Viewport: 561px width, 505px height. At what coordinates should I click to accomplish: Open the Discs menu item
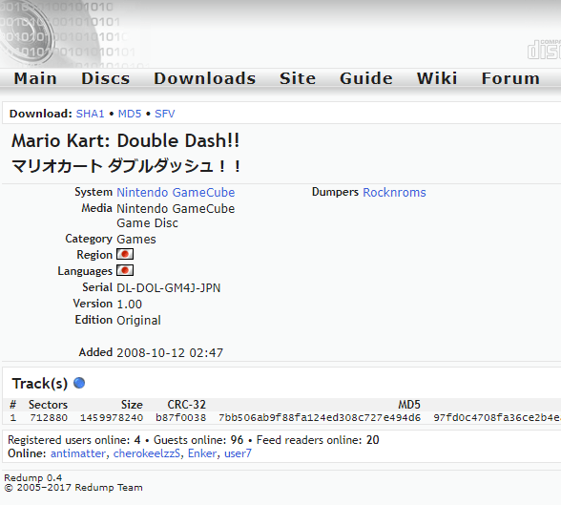coord(105,78)
